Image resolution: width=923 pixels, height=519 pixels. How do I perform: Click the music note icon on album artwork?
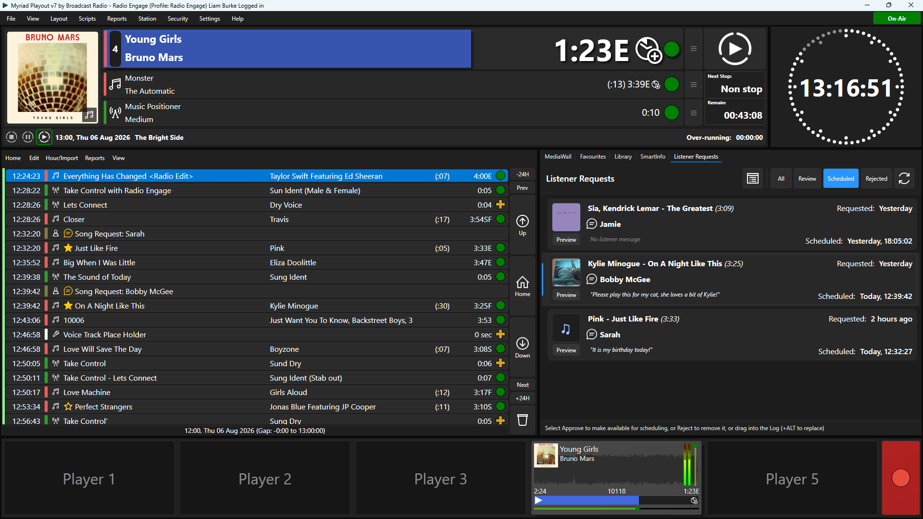pos(89,115)
